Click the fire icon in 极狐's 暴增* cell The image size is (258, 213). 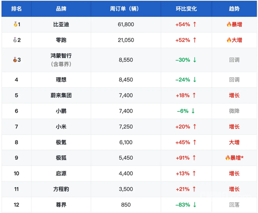tap(227, 157)
